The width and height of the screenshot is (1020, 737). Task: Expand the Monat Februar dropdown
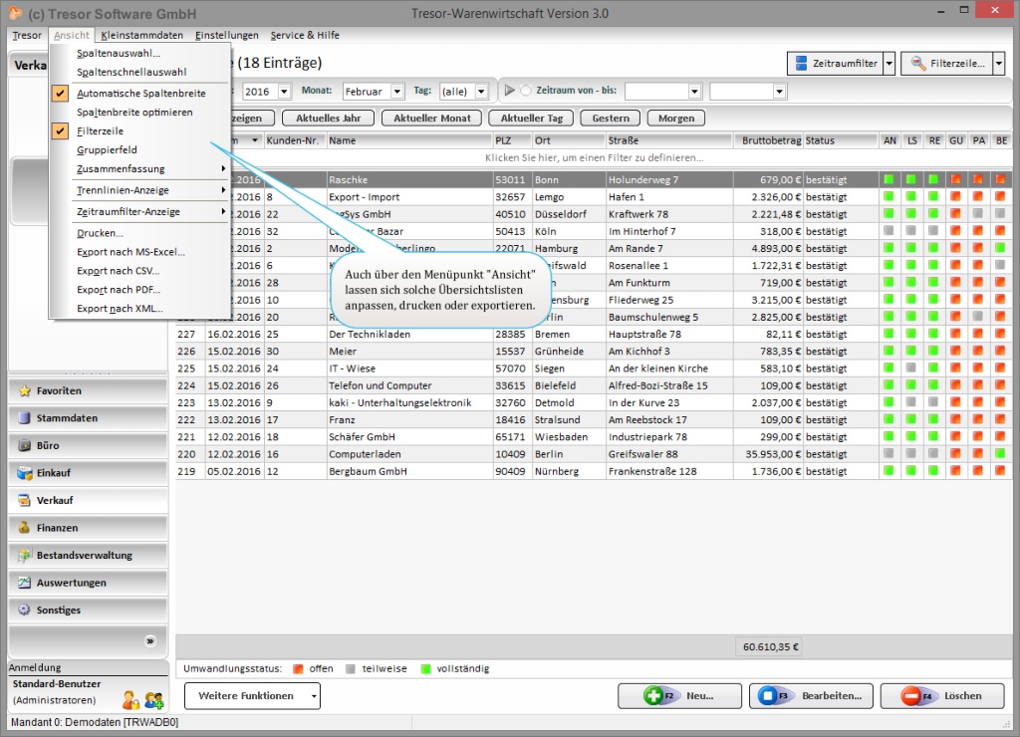396,91
